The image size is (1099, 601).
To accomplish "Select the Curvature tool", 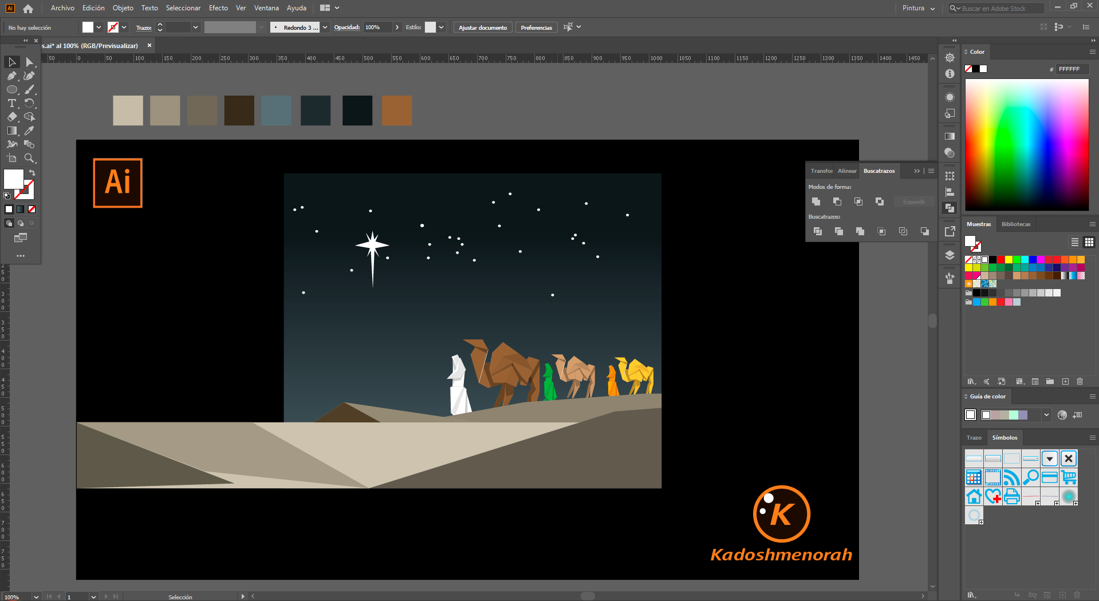I will pos(29,76).
